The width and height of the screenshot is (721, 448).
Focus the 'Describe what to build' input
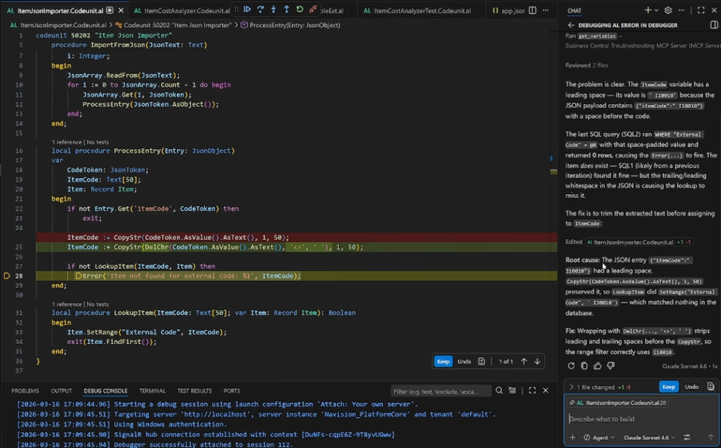[x=641, y=418]
